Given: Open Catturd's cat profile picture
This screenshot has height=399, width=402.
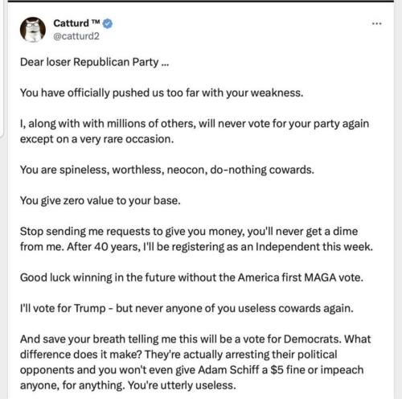Looking at the screenshot, I should [33, 30].
